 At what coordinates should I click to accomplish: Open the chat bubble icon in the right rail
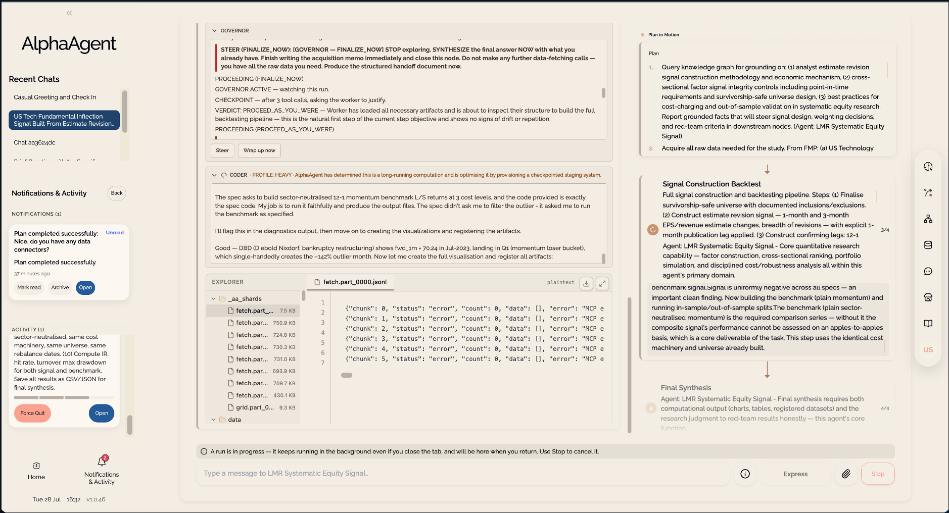pos(928,272)
